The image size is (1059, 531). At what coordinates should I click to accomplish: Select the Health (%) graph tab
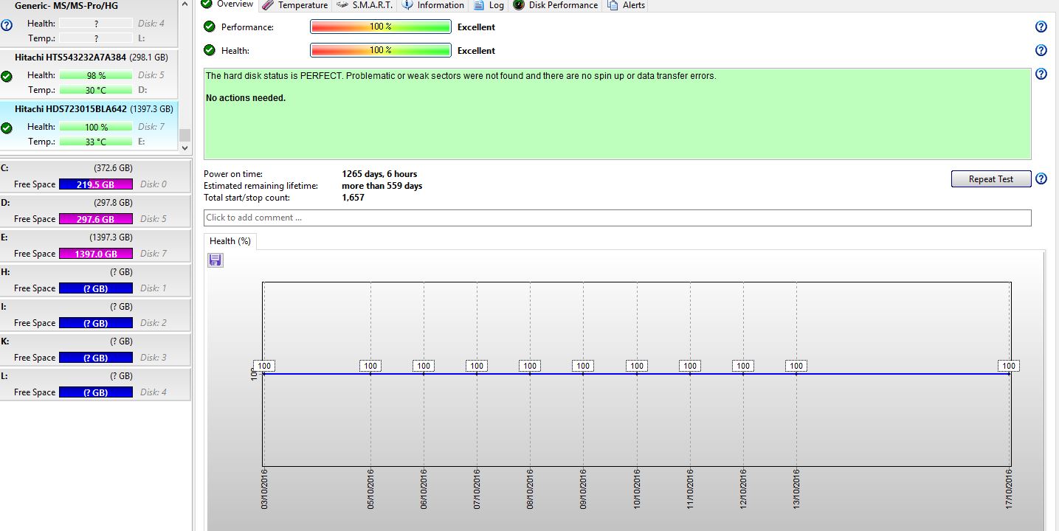pos(230,241)
